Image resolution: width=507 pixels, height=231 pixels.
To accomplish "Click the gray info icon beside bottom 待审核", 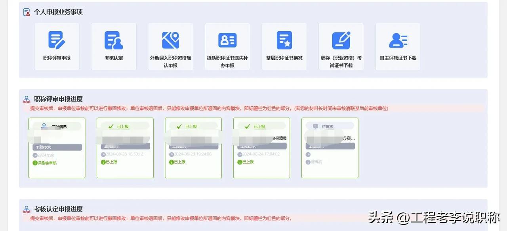I will click(x=308, y=162).
